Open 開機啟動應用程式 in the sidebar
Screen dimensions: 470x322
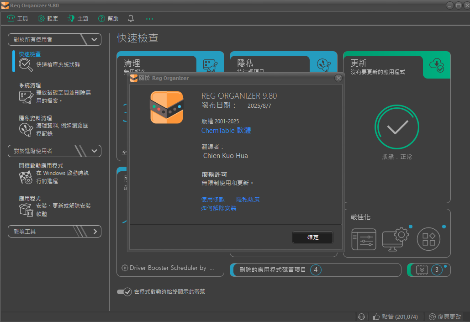click(x=41, y=165)
